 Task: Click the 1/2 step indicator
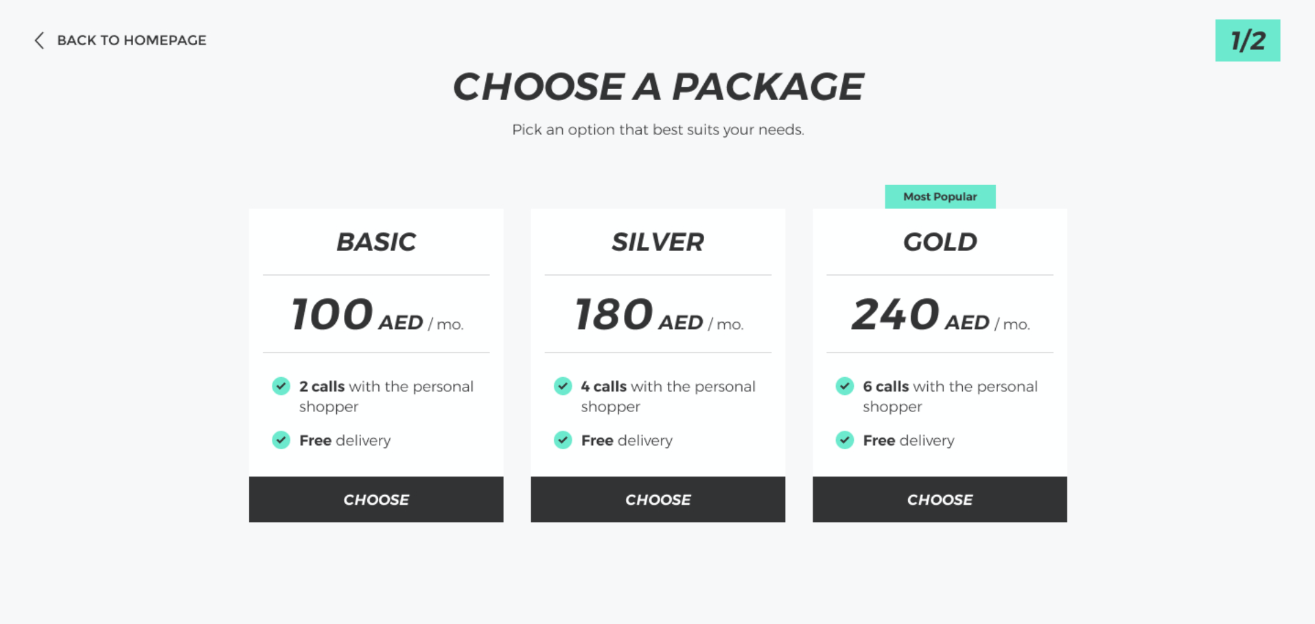coord(1248,40)
